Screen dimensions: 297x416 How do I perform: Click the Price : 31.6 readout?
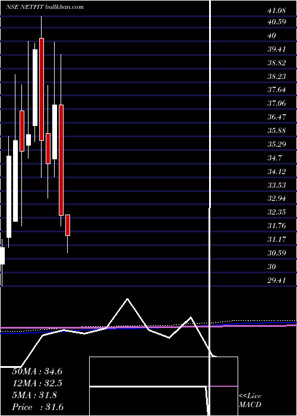pos(37,407)
